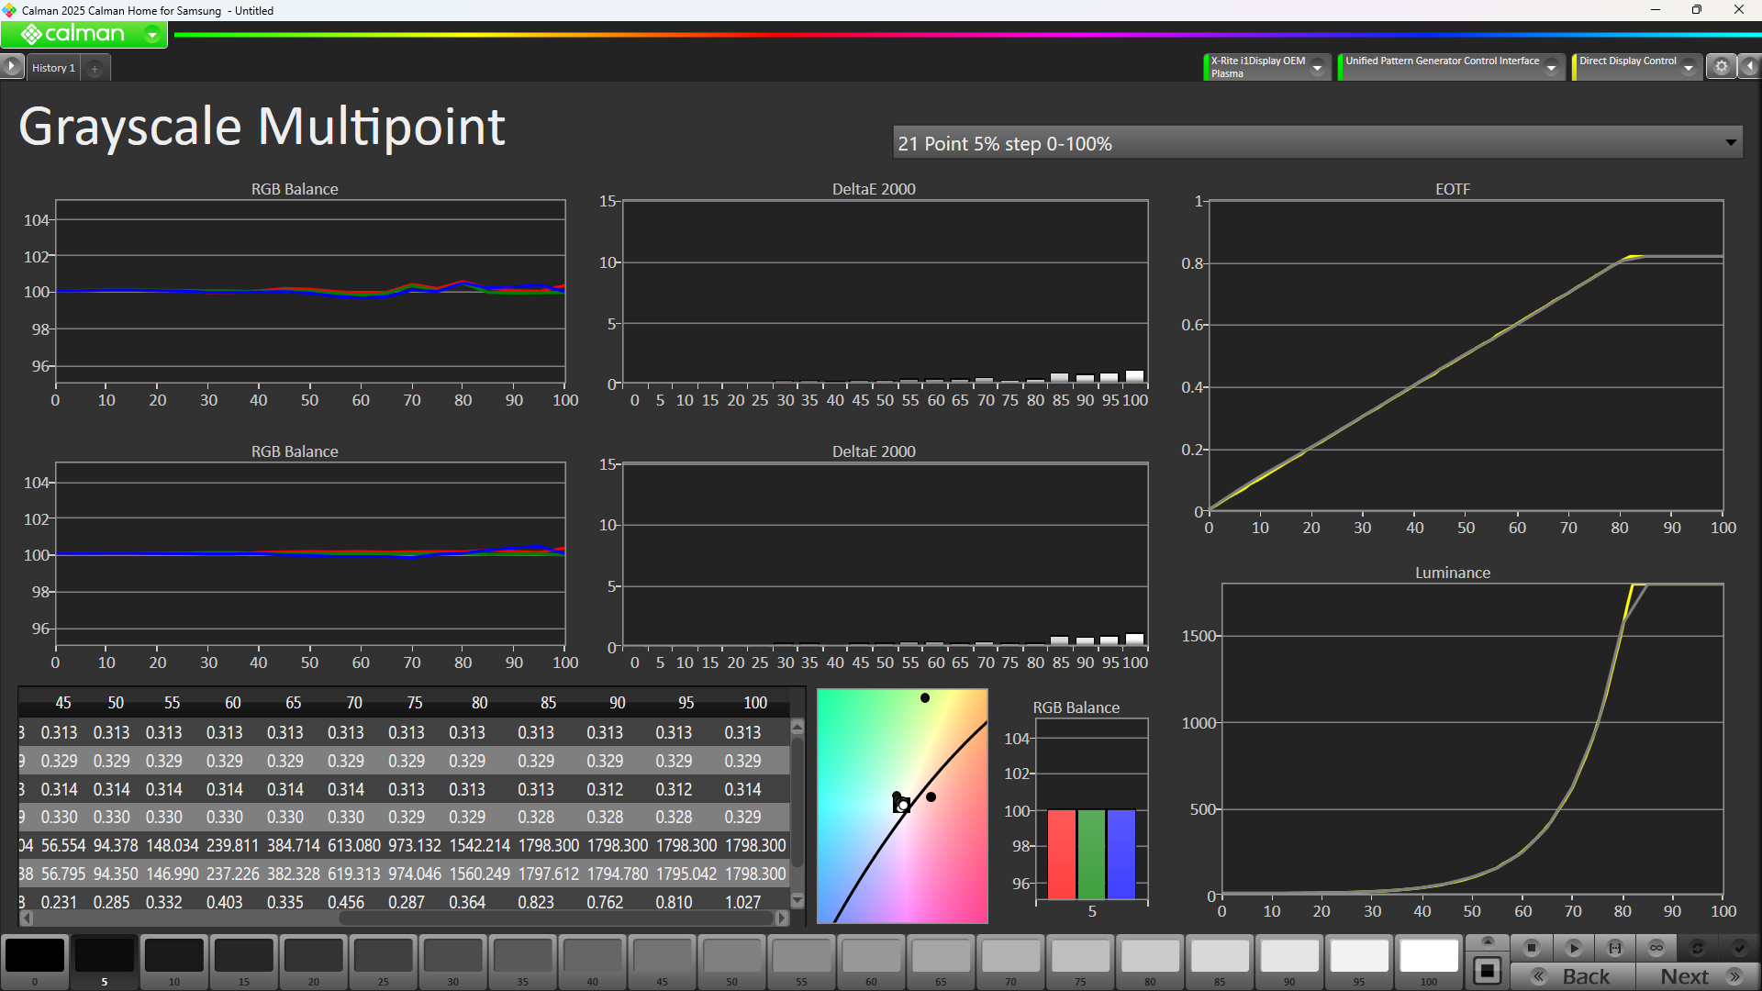Screen dimensions: 1762x991
Task: Add a new history tab
Action: (x=95, y=69)
